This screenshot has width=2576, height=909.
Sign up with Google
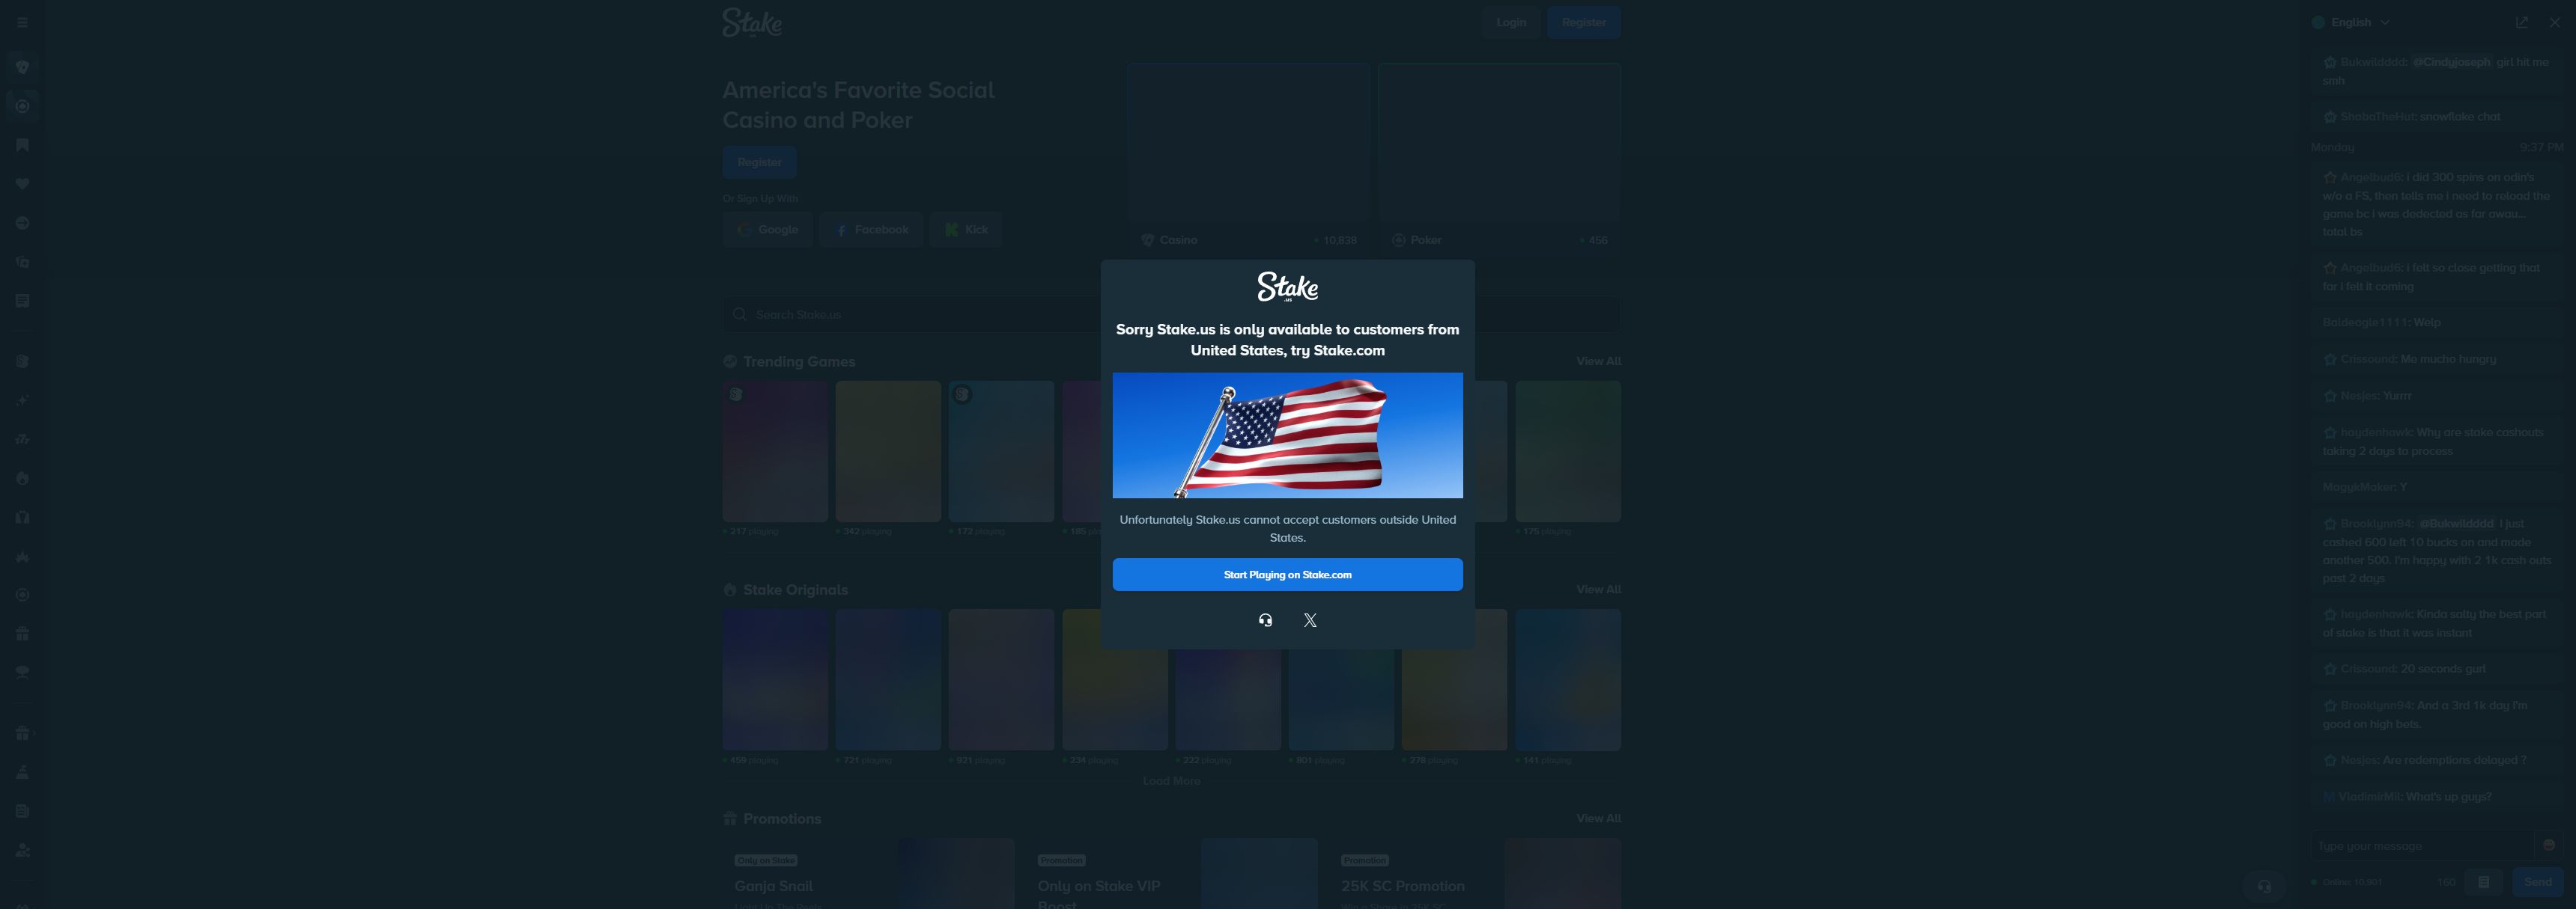767,230
